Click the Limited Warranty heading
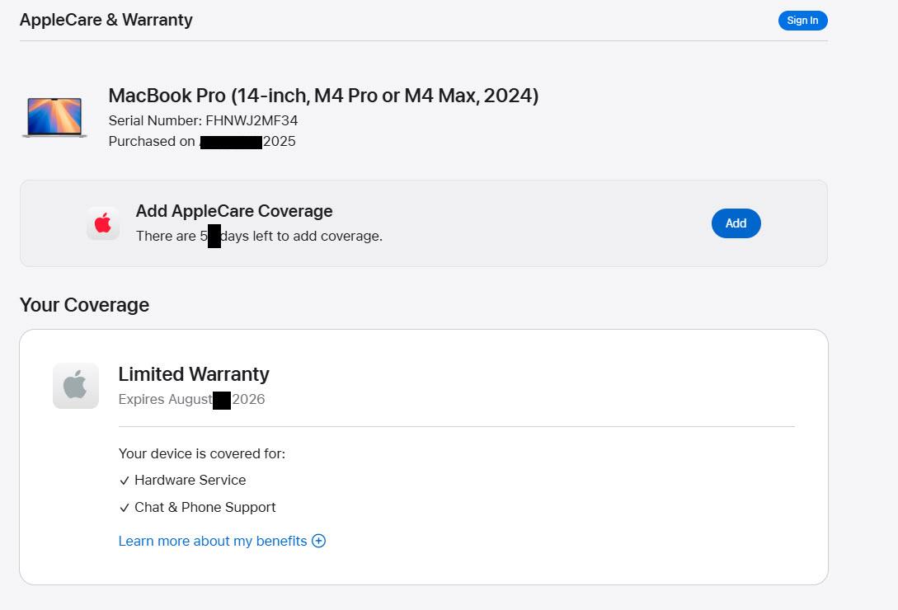 194,374
